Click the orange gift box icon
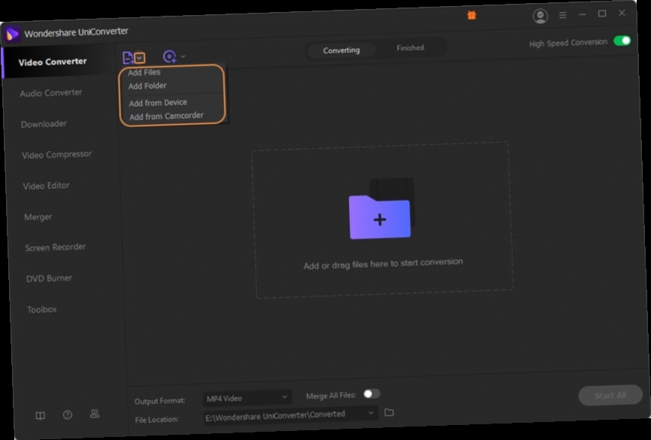 pos(471,13)
